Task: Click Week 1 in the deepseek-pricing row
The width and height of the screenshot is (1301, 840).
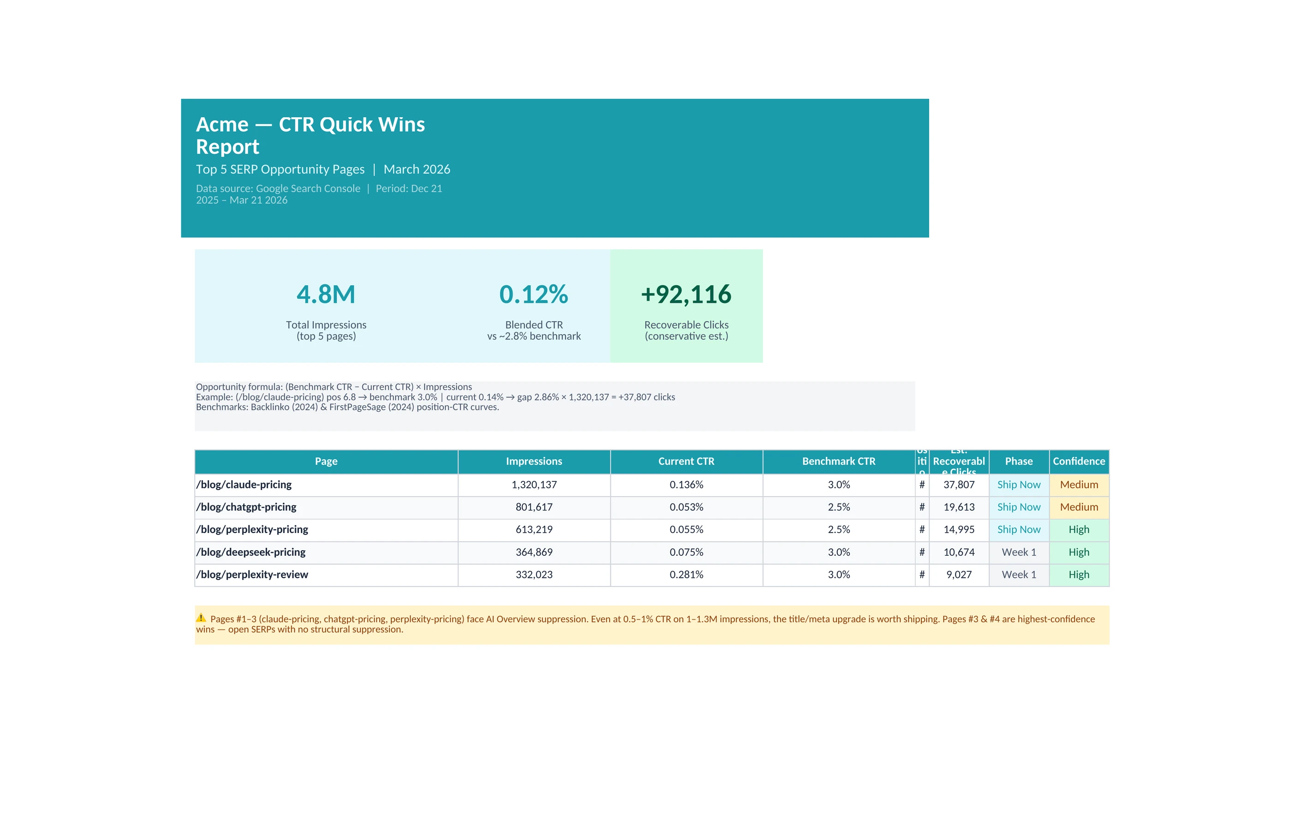Action: point(1018,552)
